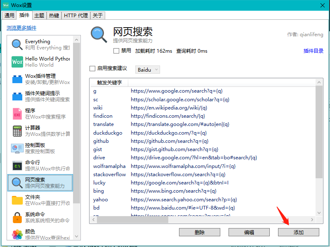Select the 颜色 colorful flower icon

(x=17, y=235)
